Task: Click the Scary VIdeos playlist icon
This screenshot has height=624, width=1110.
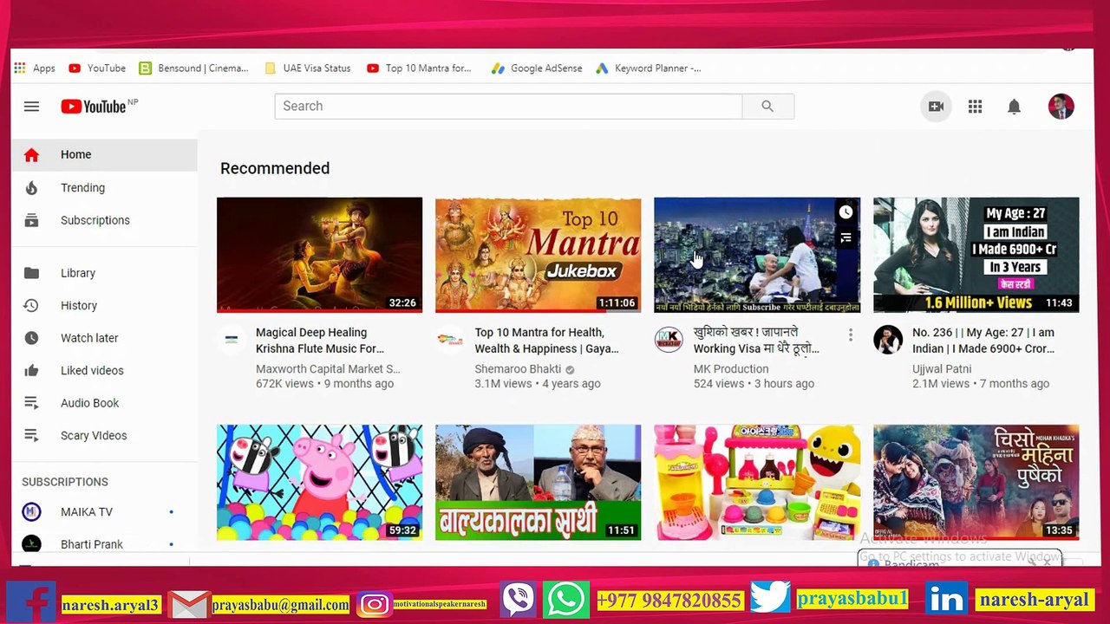Action: point(31,435)
